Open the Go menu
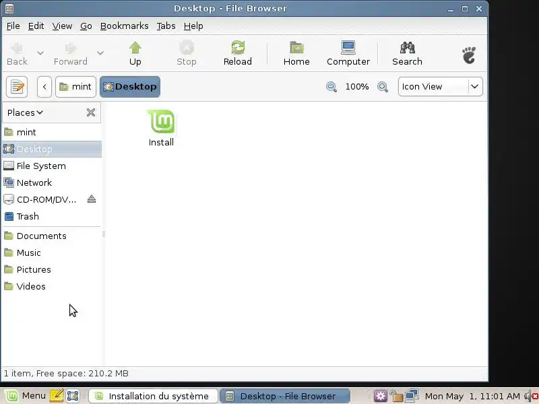539x404 pixels. point(86,26)
